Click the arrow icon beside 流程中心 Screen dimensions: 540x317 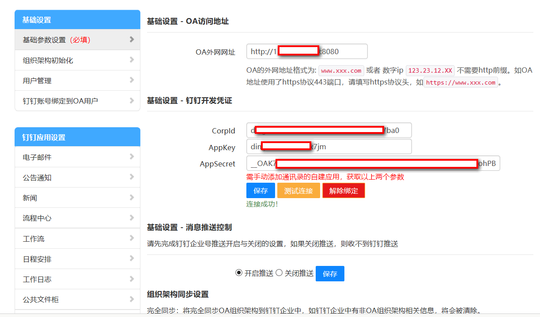pyautogui.click(x=132, y=217)
